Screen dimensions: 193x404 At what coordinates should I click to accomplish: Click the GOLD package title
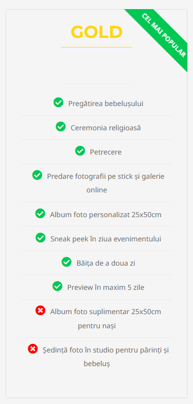[96, 32]
